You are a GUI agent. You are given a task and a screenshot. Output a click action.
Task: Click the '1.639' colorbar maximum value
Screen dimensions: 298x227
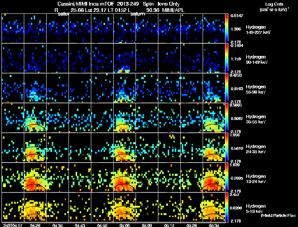point(235,165)
